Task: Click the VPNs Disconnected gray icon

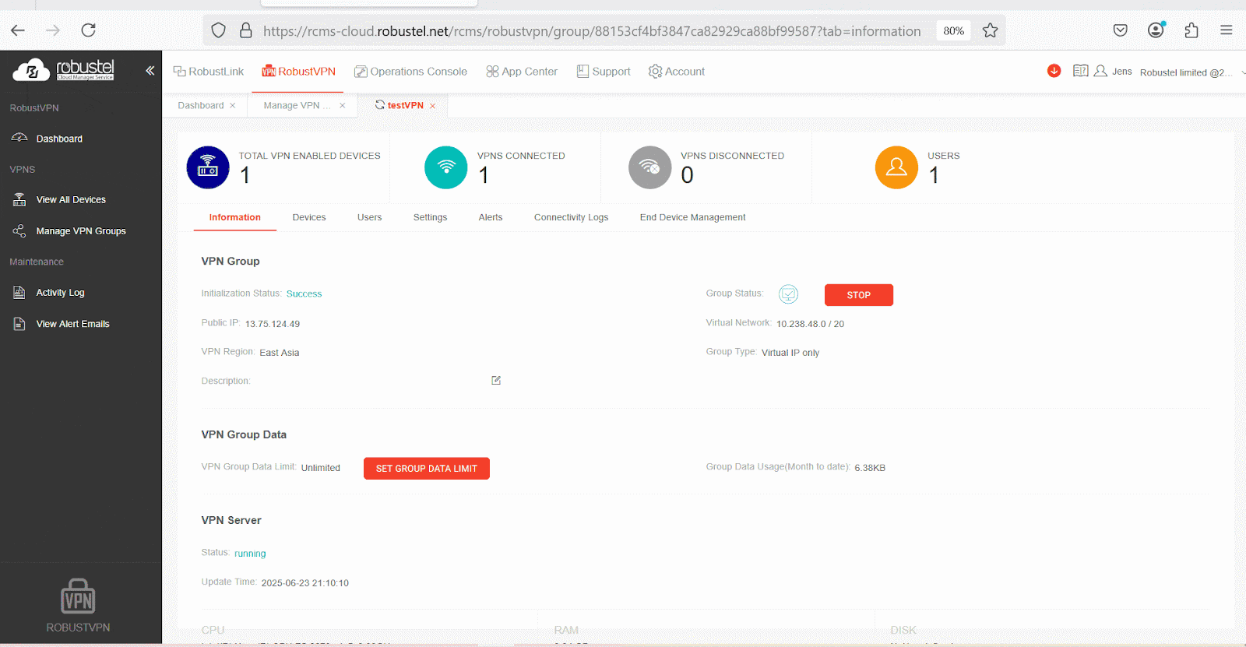Action: (x=649, y=167)
